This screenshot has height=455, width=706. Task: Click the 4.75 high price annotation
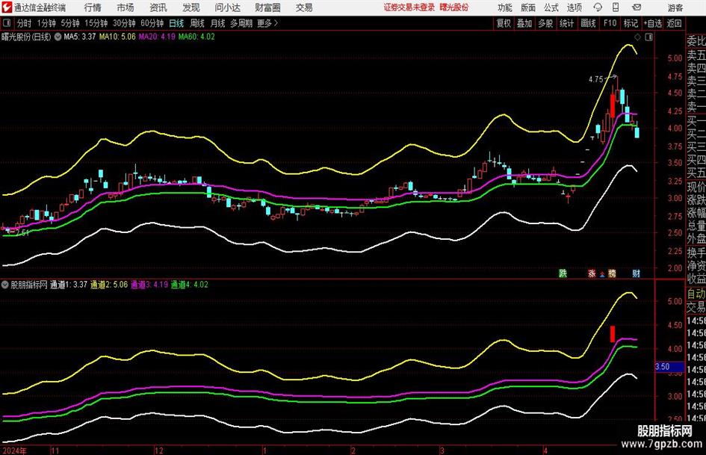pyautogui.click(x=595, y=79)
